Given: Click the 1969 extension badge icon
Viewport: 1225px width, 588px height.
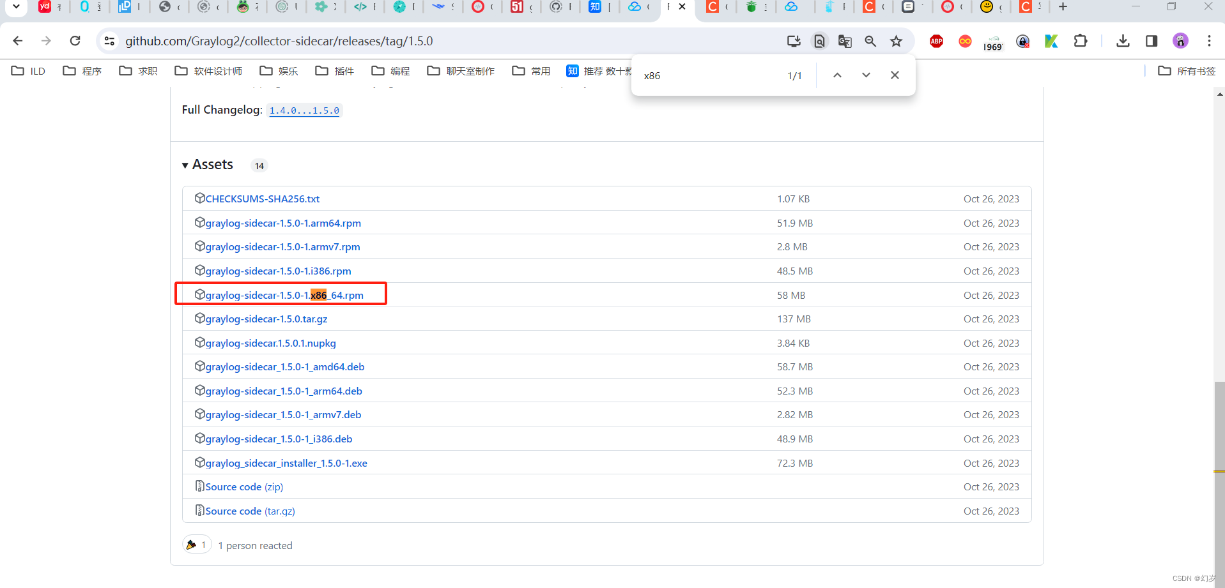Looking at the screenshot, I should (992, 43).
